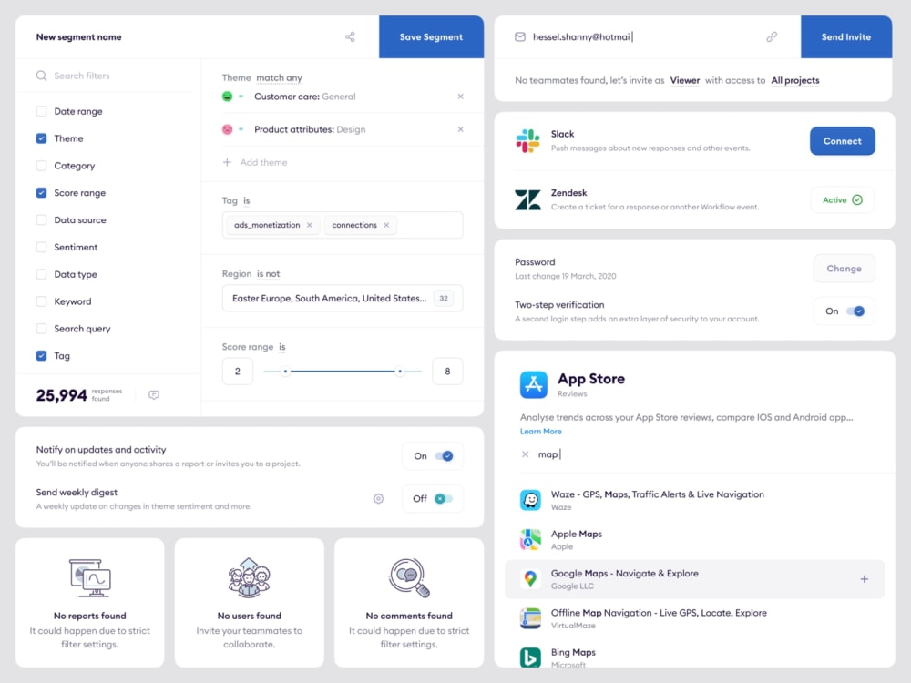Image resolution: width=911 pixels, height=683 pixels.
Task: Turn off Notify on updates toggle
Action: tap(444, 456)
